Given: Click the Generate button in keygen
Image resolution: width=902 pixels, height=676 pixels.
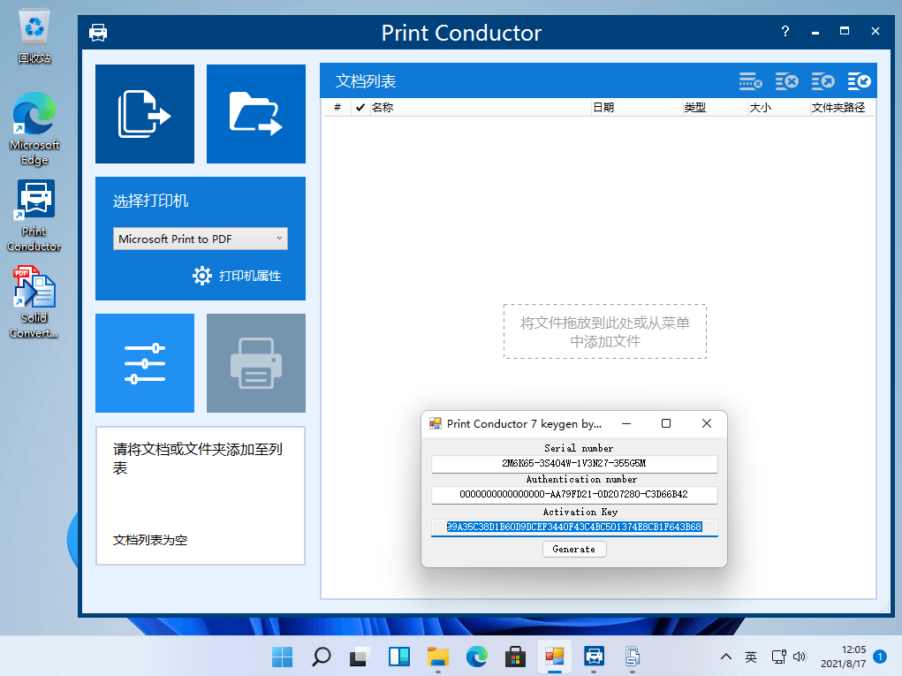Looking at the screenshot, I should (574, 550).
